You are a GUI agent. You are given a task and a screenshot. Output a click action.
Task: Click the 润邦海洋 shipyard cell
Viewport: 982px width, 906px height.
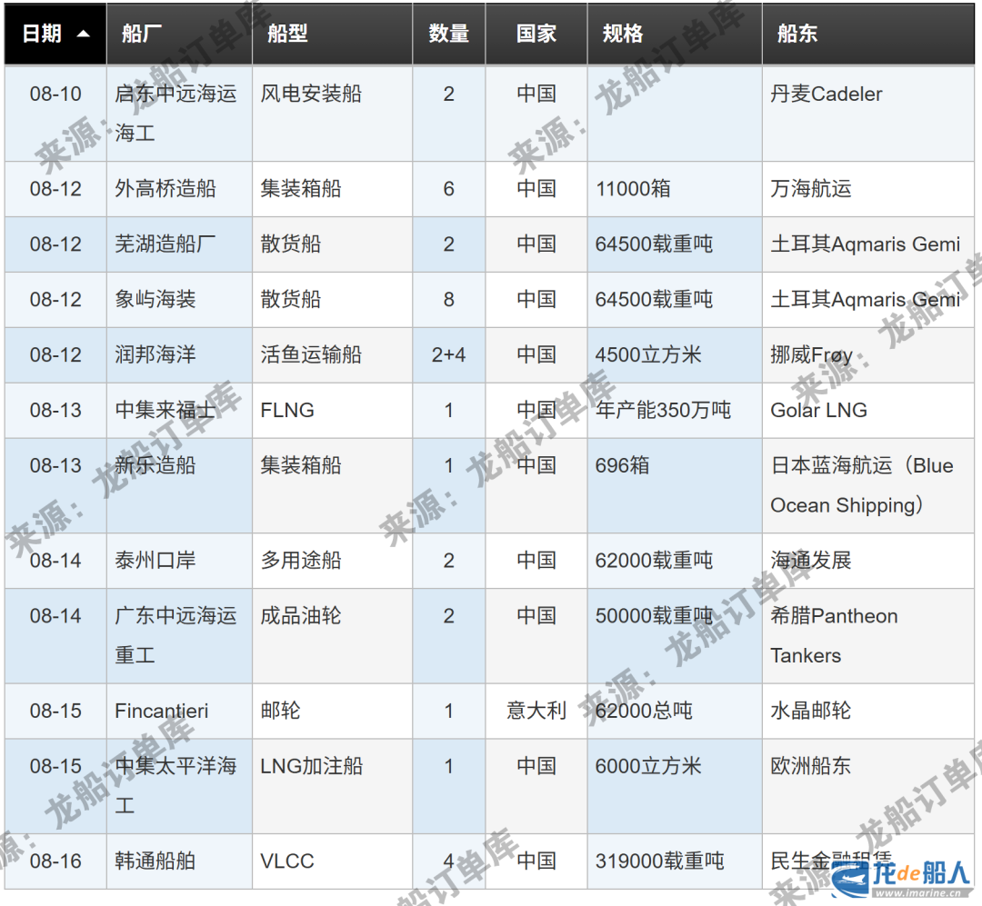click(179, 355)
